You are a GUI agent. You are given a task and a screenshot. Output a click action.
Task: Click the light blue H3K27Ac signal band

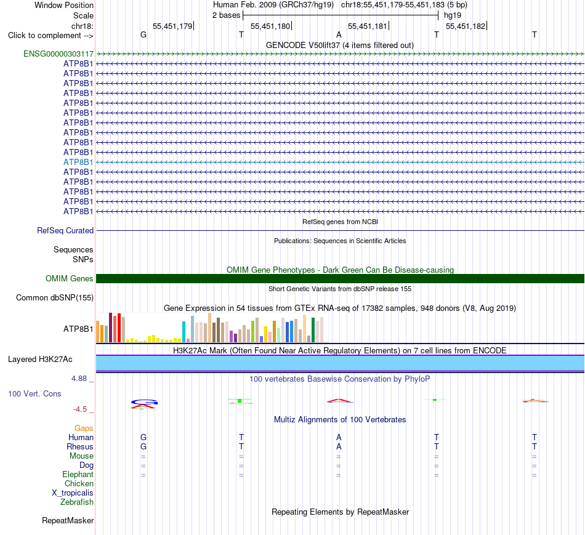click(341, 363)
